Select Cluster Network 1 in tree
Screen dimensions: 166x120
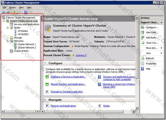pyautogui.click(x=27, y=44)
